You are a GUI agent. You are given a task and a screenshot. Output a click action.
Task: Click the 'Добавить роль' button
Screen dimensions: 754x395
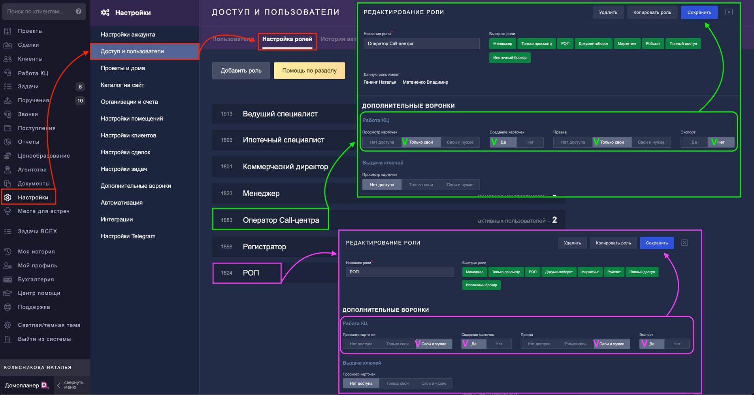tap(241, 71)
